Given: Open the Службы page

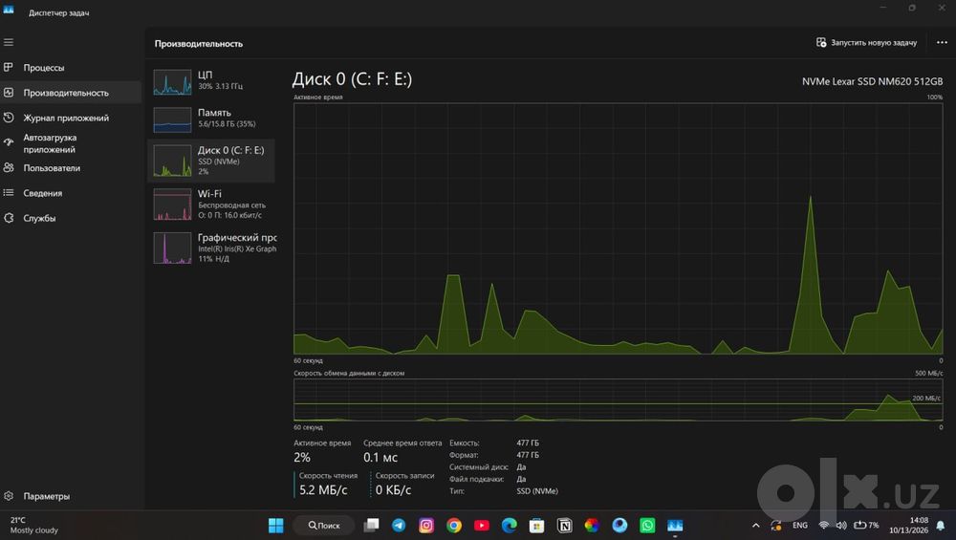Looking at the screenshot, I should tap(71, 218).
